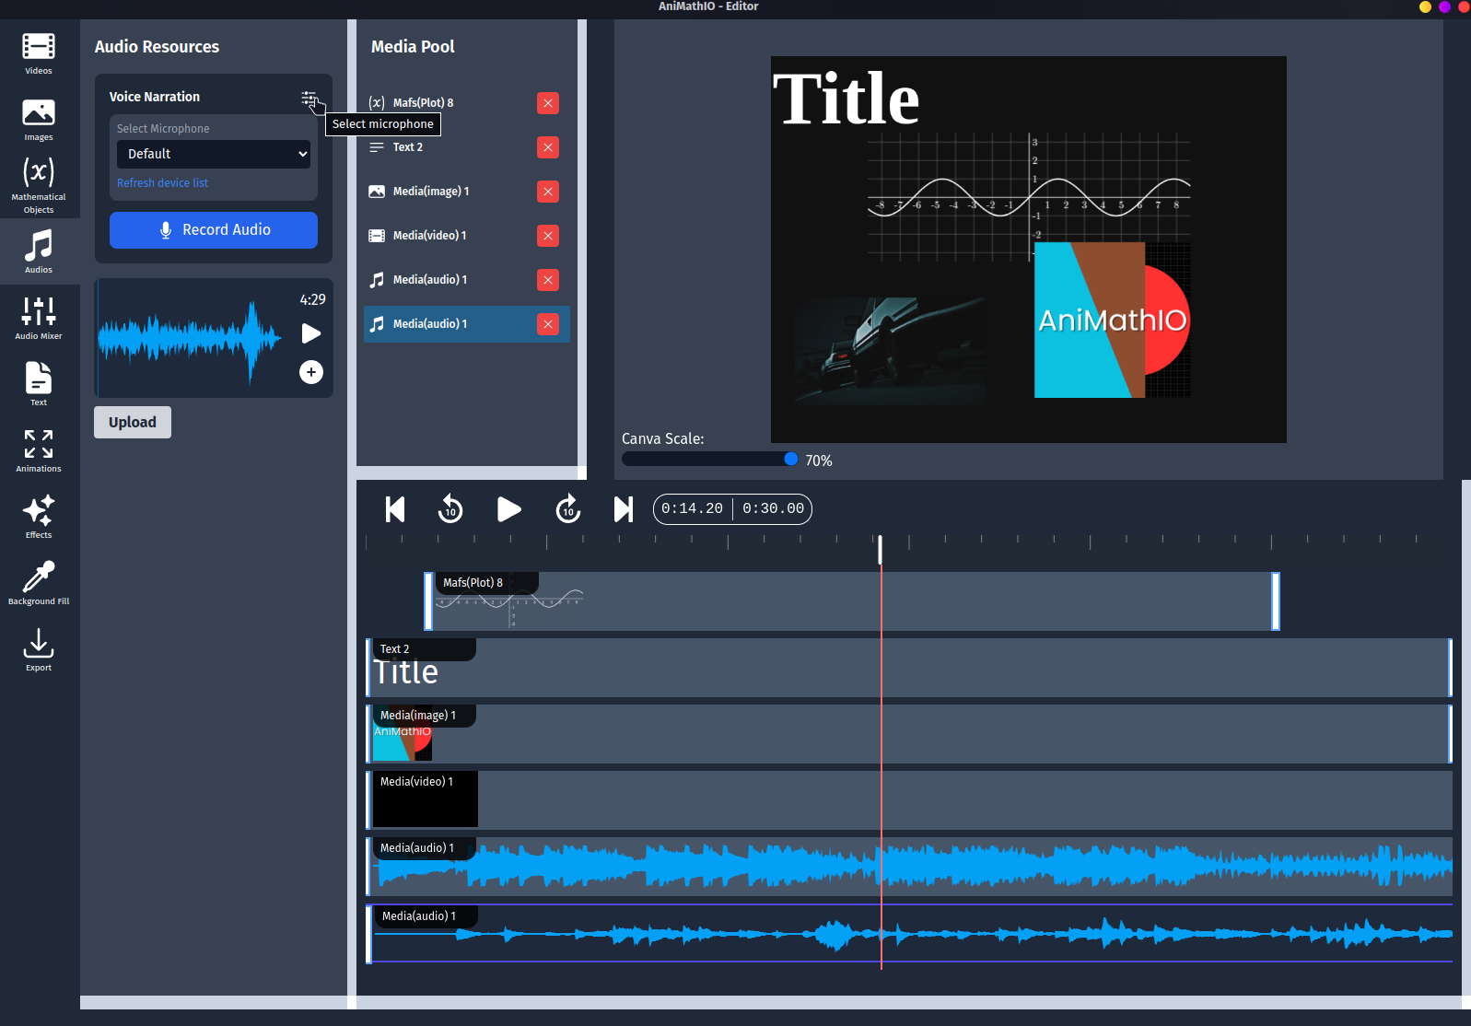Remove the unhighlighted Media(audio) 1 item
Viewport: 1471px width, 1026px height.
tap(548, 280)
